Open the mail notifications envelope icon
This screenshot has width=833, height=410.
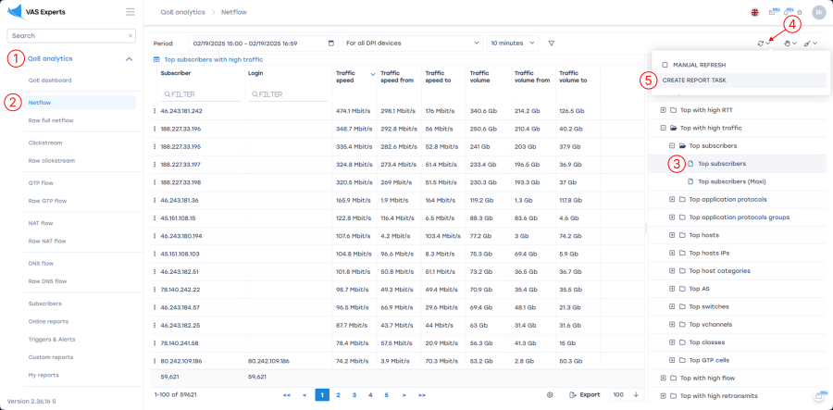pos(773,12)
